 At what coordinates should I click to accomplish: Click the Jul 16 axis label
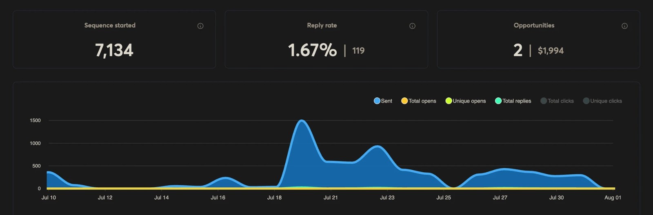218,197
